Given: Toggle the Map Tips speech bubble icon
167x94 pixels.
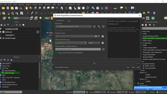Looking at the screenshot, I should (x=122, y=8).
